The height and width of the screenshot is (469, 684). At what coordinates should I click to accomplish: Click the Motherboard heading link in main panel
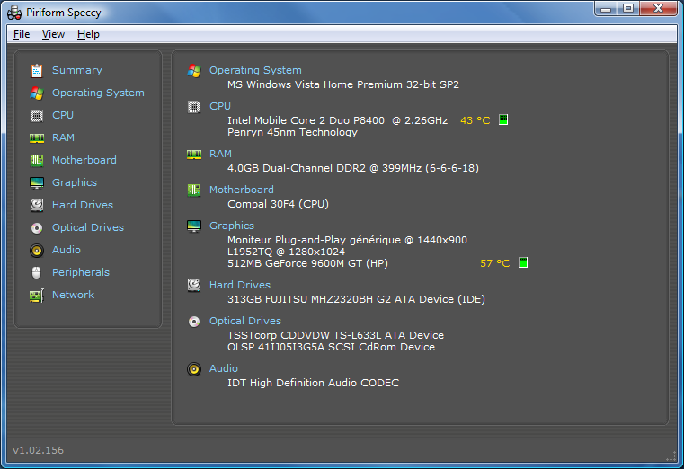[242, 190]
